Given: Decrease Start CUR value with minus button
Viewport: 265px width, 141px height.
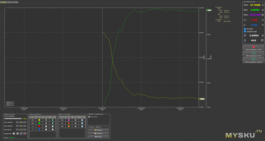Looking at the screenshot, I should (x=17, y=122).
